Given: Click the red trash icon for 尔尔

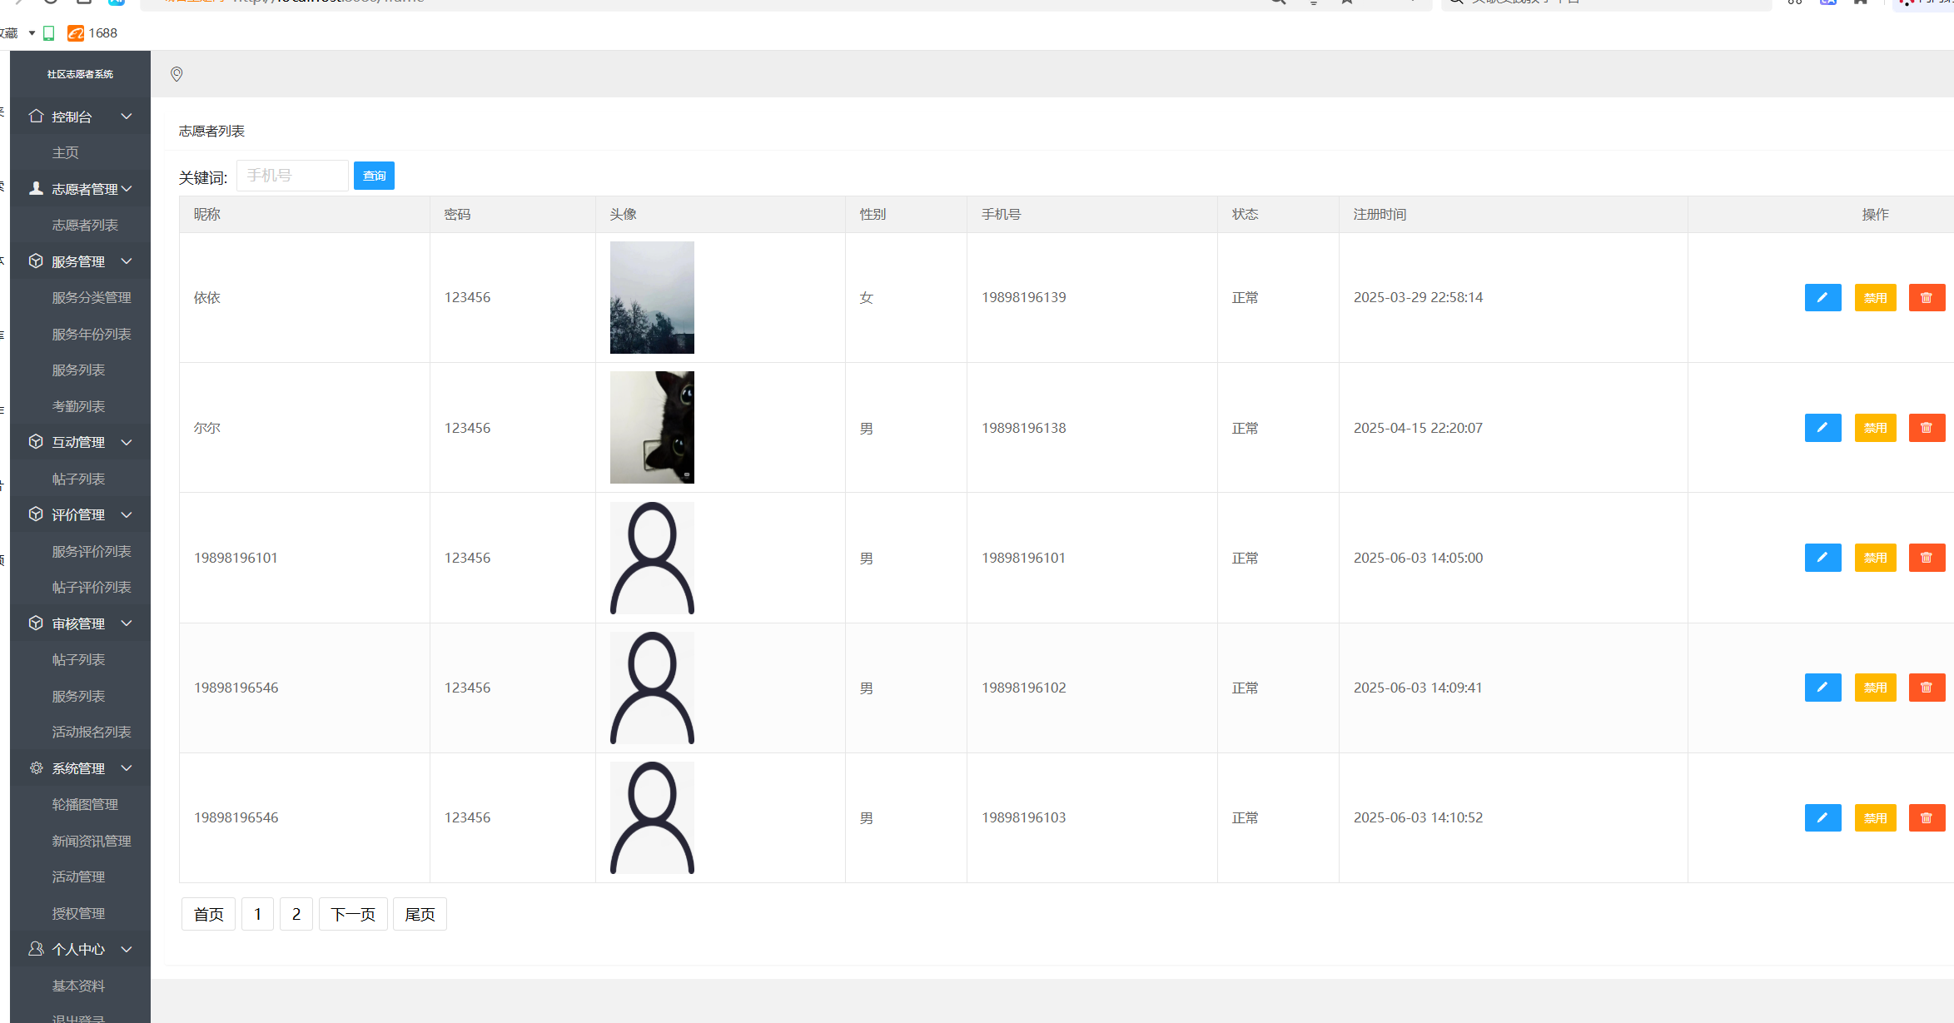Looking at the screenshot, I should (1926, 428).
